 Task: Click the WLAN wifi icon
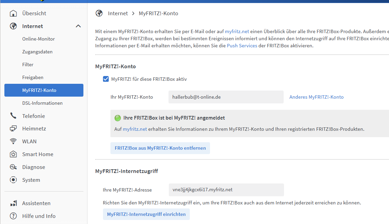tap(13, 142)
